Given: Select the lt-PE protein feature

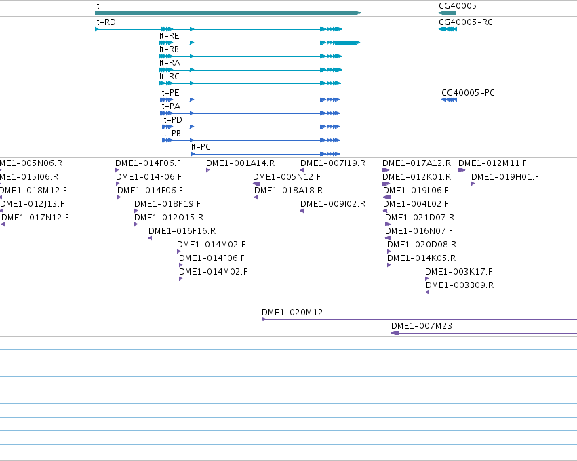Looking at the screenshot, I should pos(250,100).
